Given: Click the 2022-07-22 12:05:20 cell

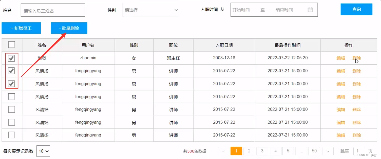Looking at the screenshot, I should pyautogui.click(x=288, y=58).
